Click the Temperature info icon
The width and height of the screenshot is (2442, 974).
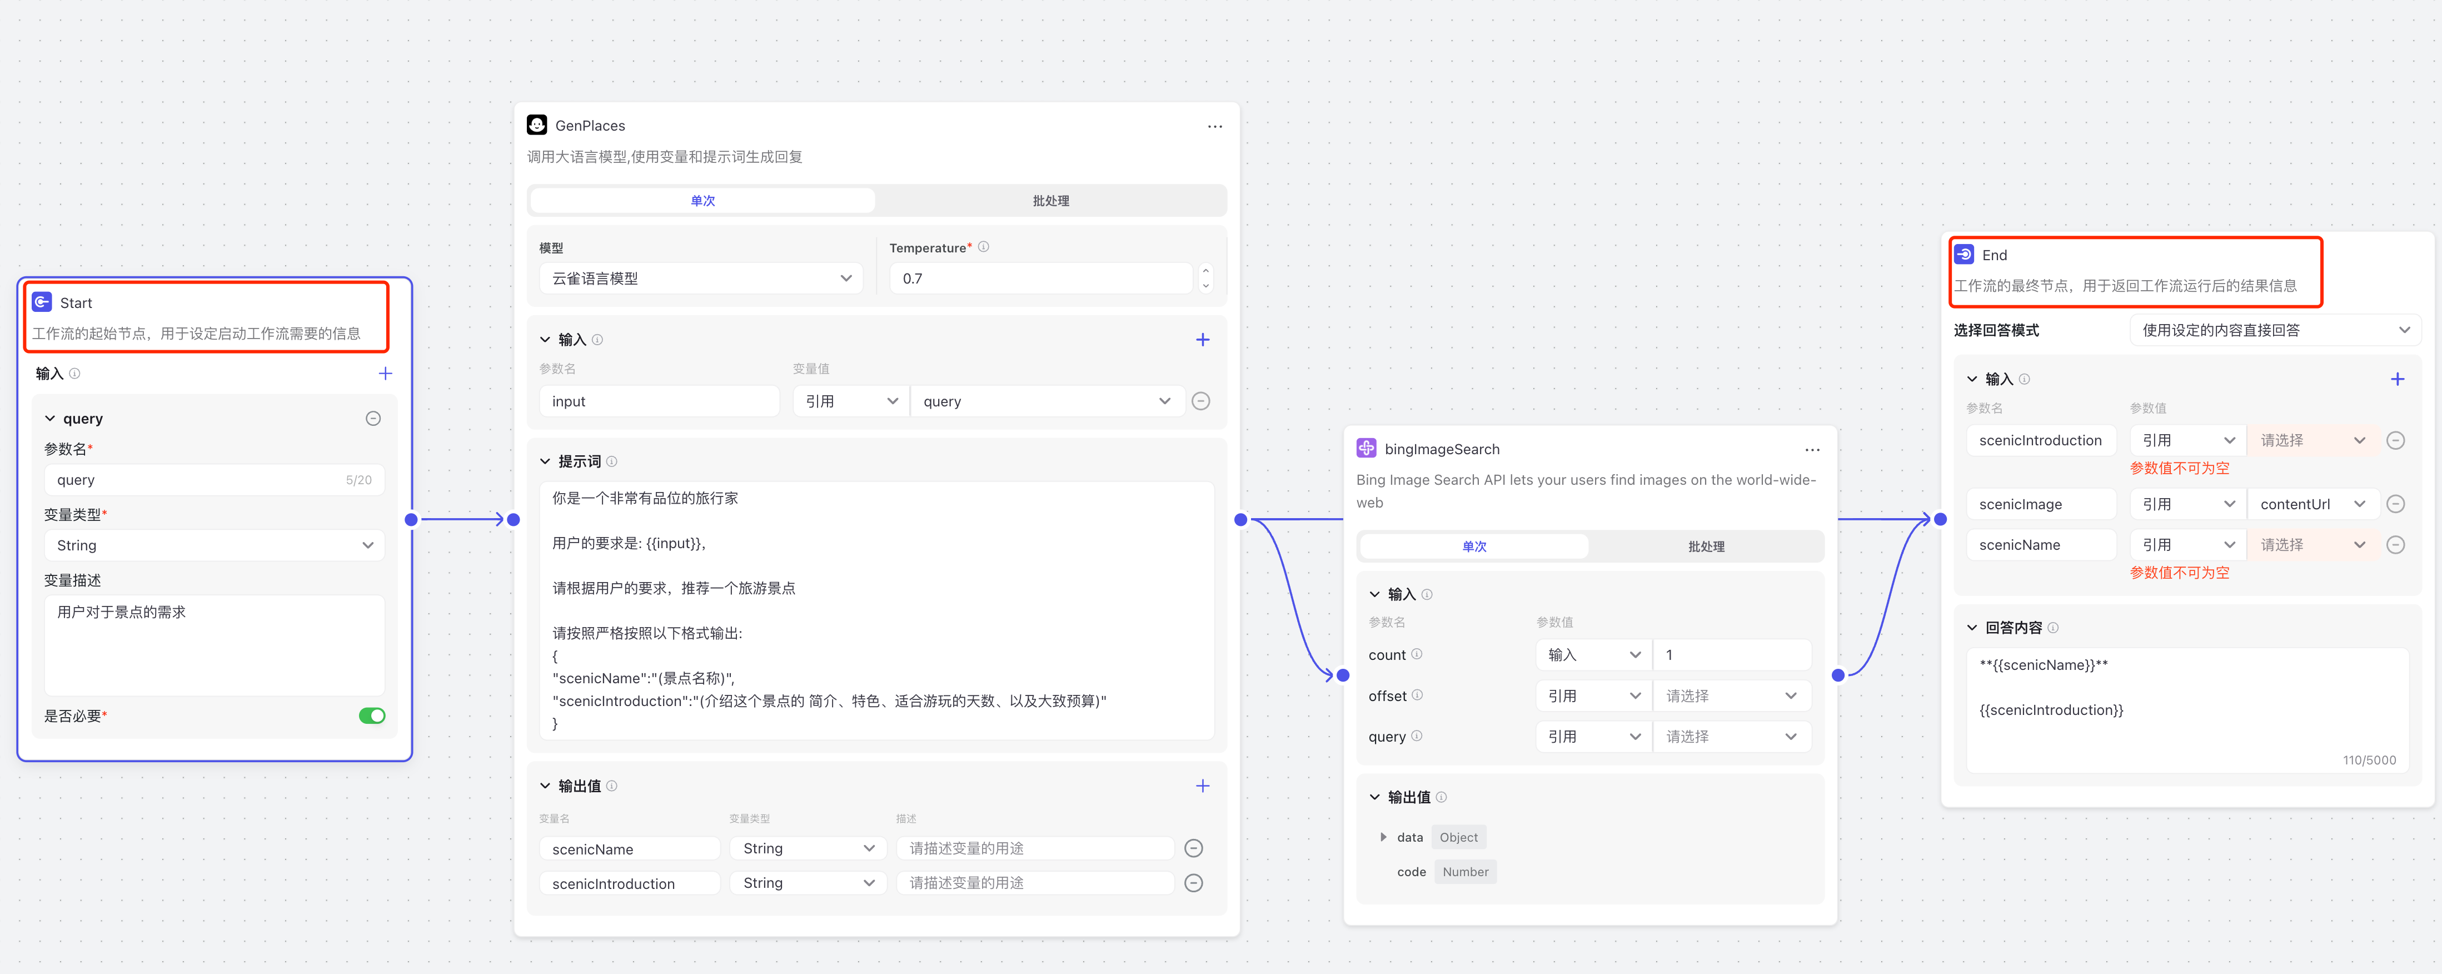pos(983,247)
